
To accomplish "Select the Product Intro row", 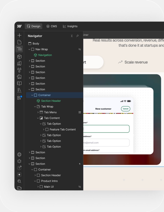I will coord(55,181).
